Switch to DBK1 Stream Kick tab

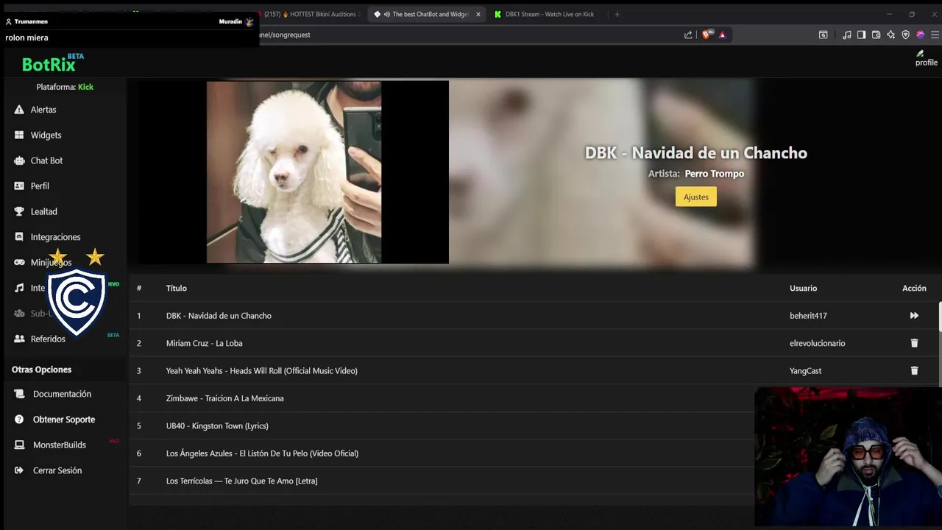tap(545, 14)
